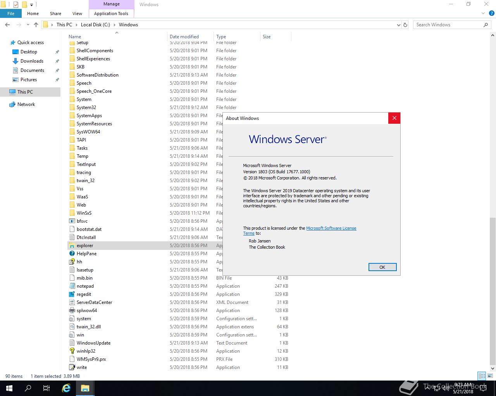Viewport: 496px width, 396px height.
Task: Expand the ribbon with the chevron
Action: [483, 13]
